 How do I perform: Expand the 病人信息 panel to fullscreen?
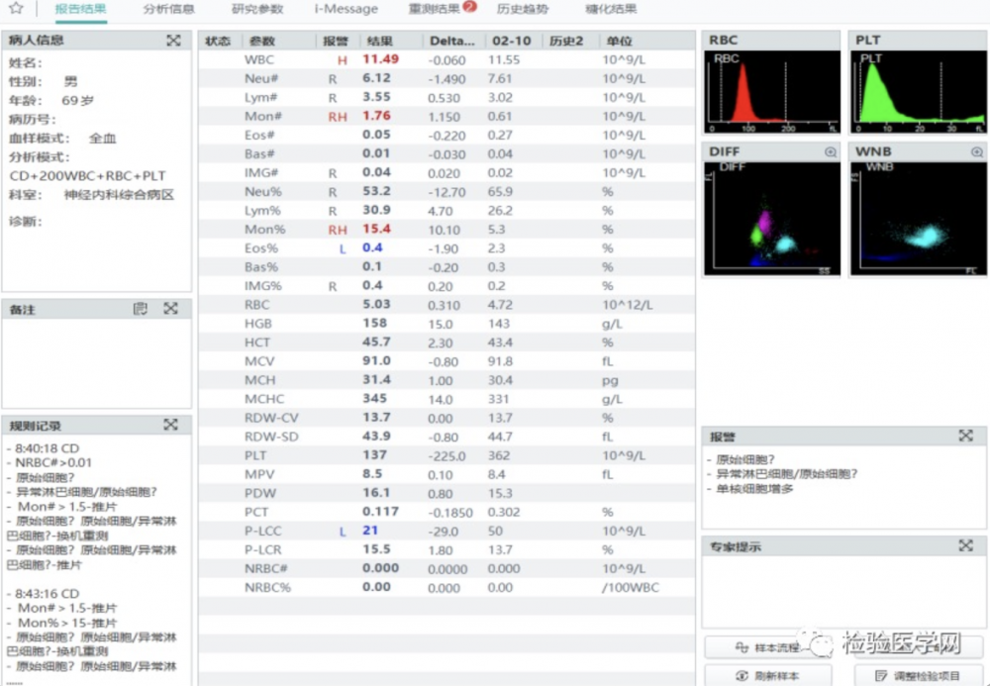(x=173, y=41)
